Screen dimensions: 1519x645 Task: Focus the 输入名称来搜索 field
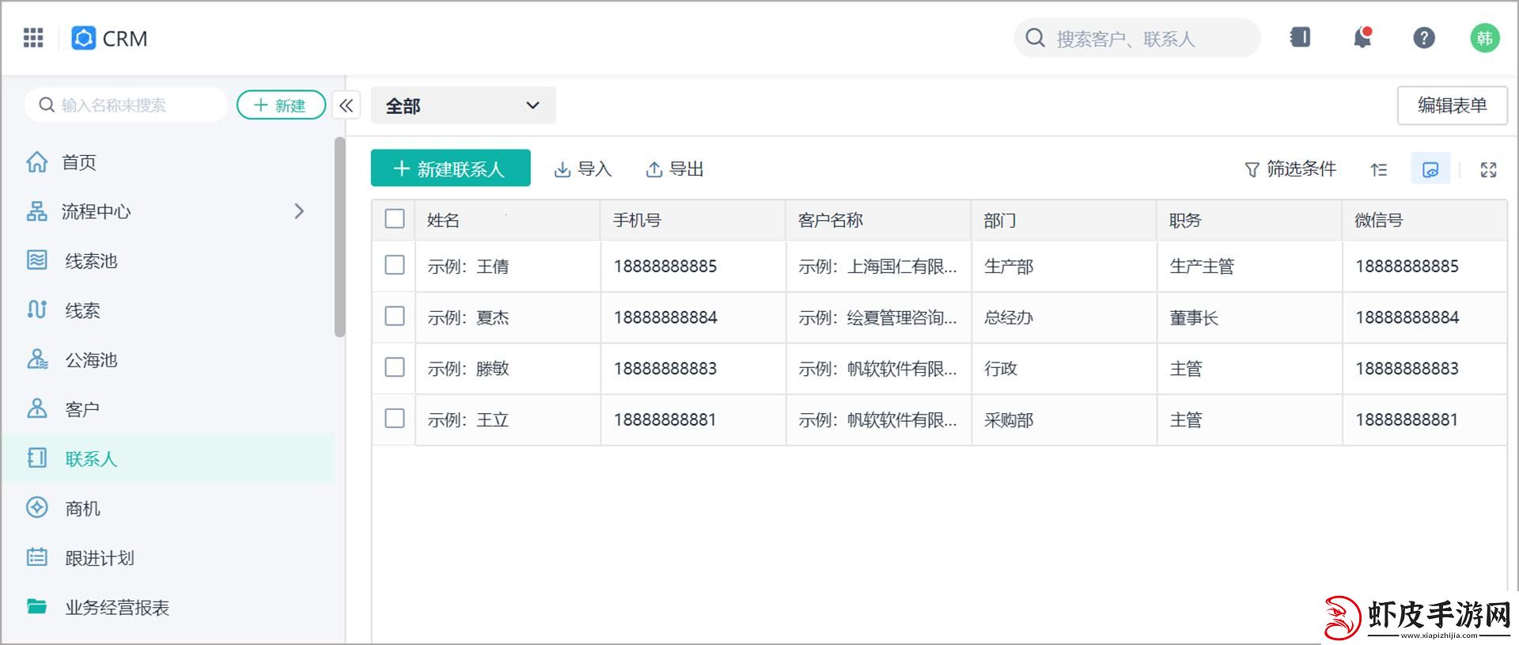coord(127,105)
